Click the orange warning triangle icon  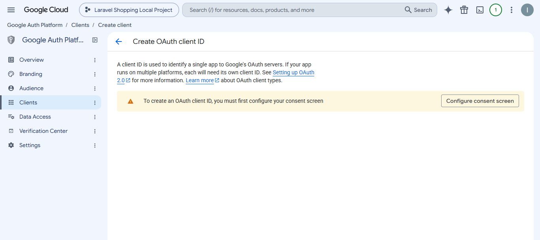[x=130, y=101]
